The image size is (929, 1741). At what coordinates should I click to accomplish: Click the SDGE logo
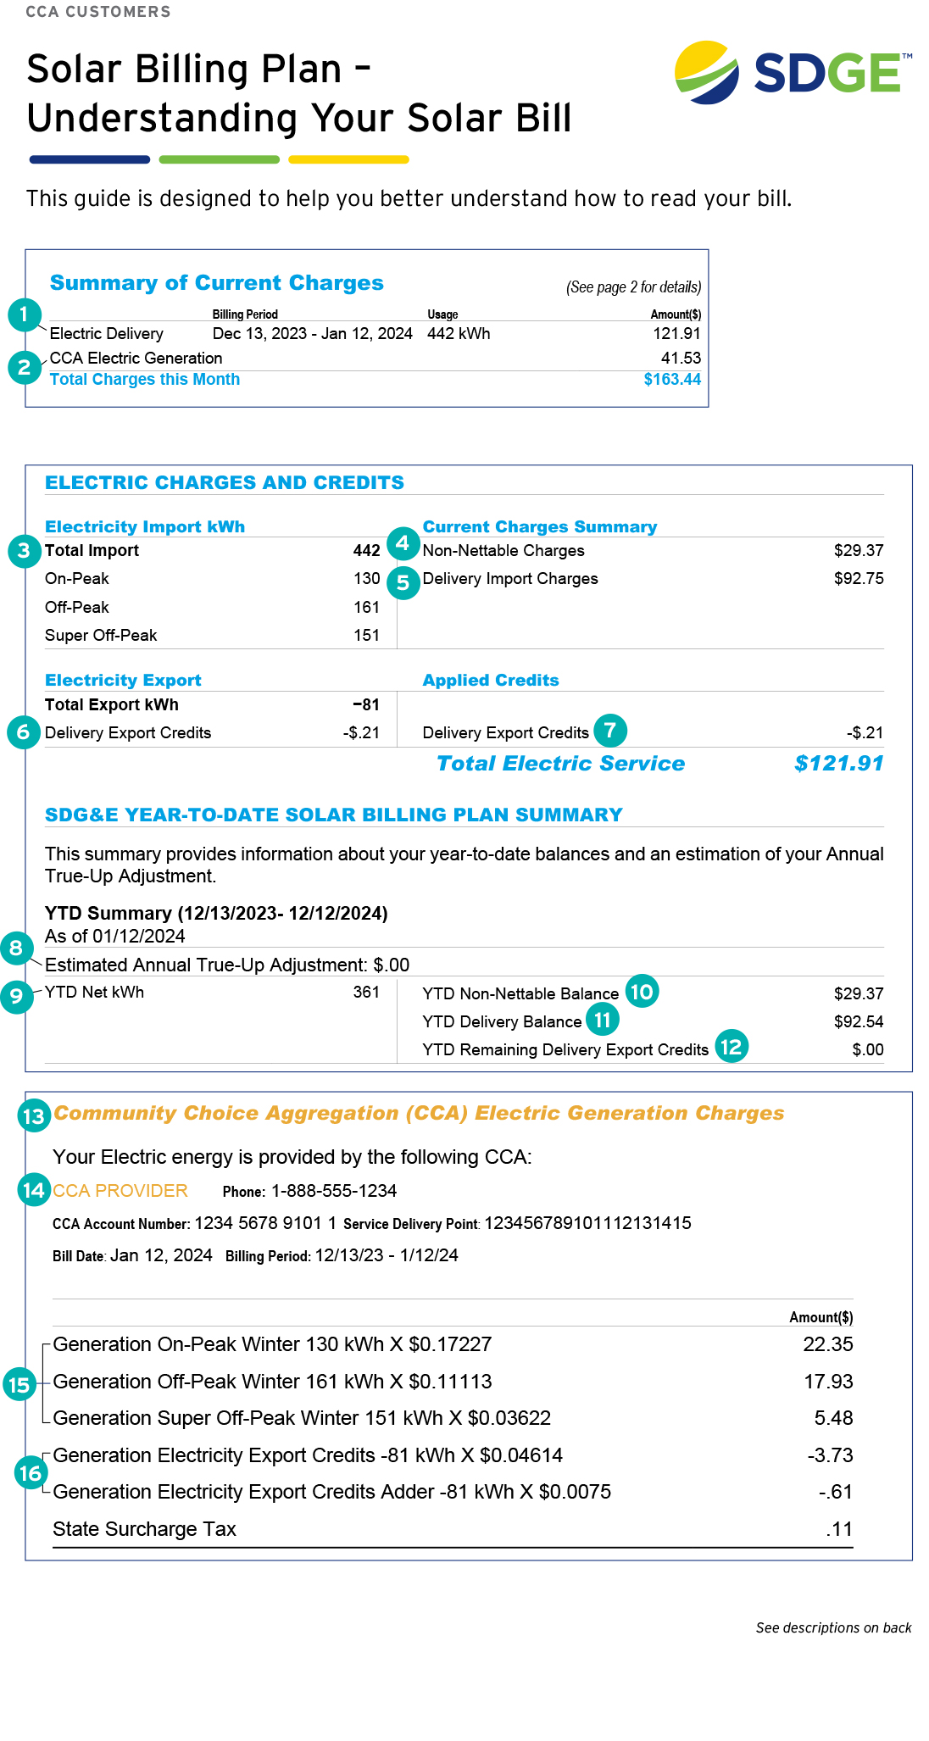793,73
